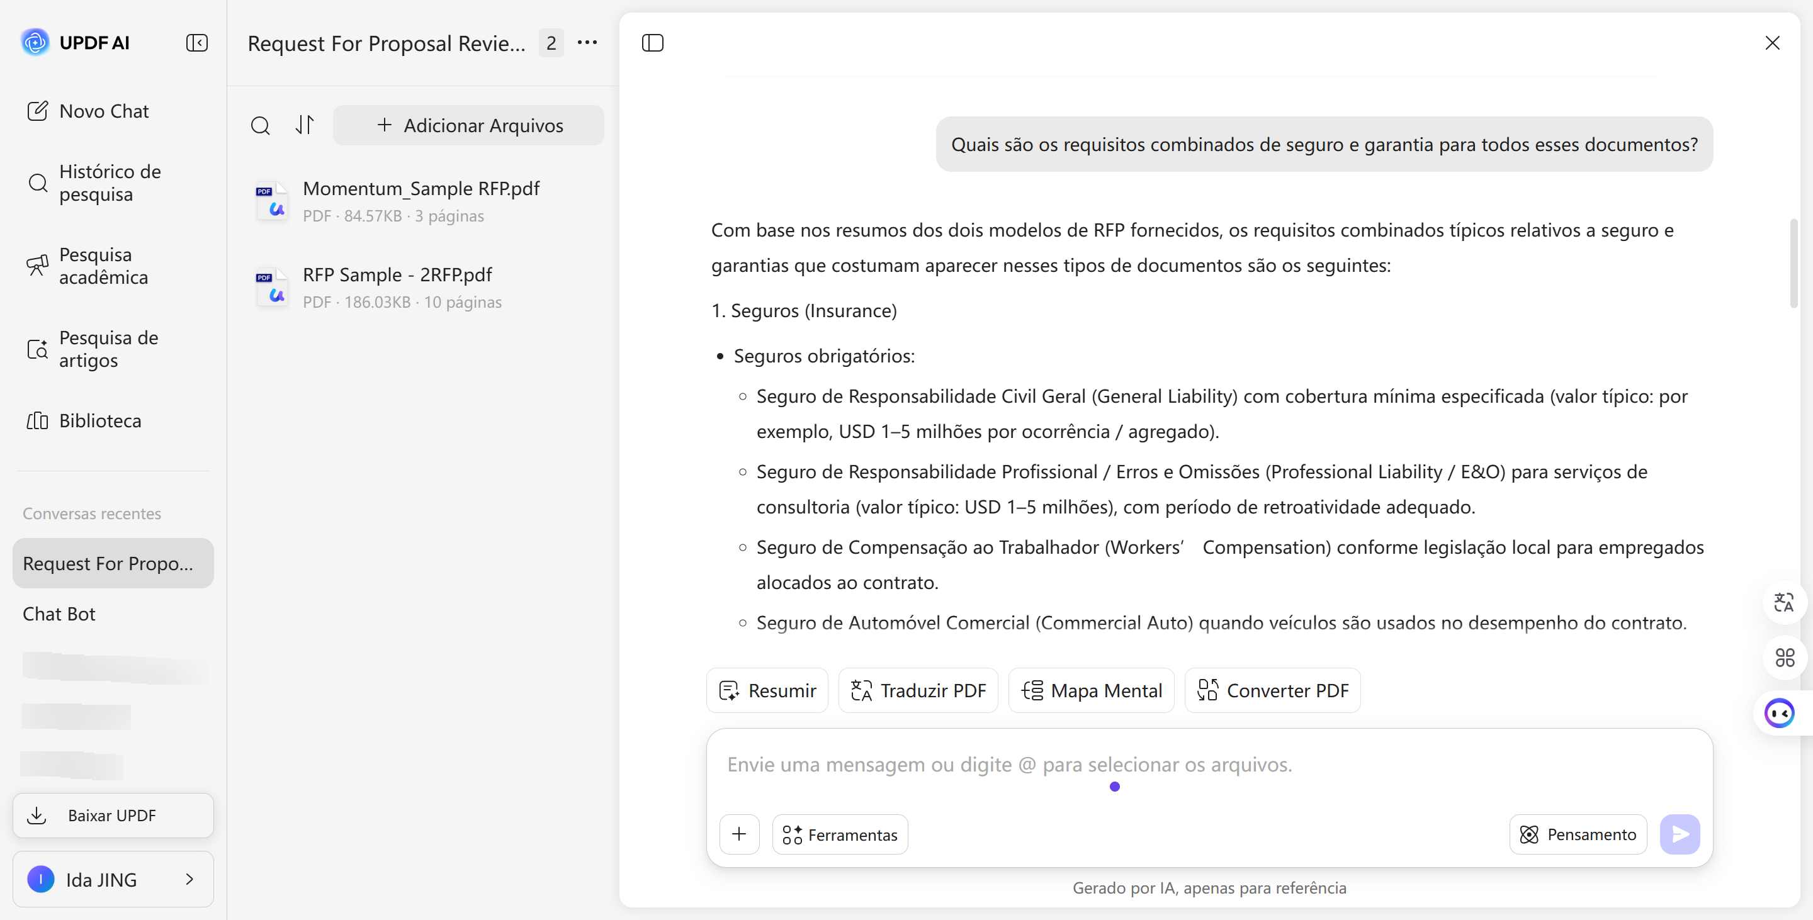Click the Baixar UPDF button

tap(113, 815)
